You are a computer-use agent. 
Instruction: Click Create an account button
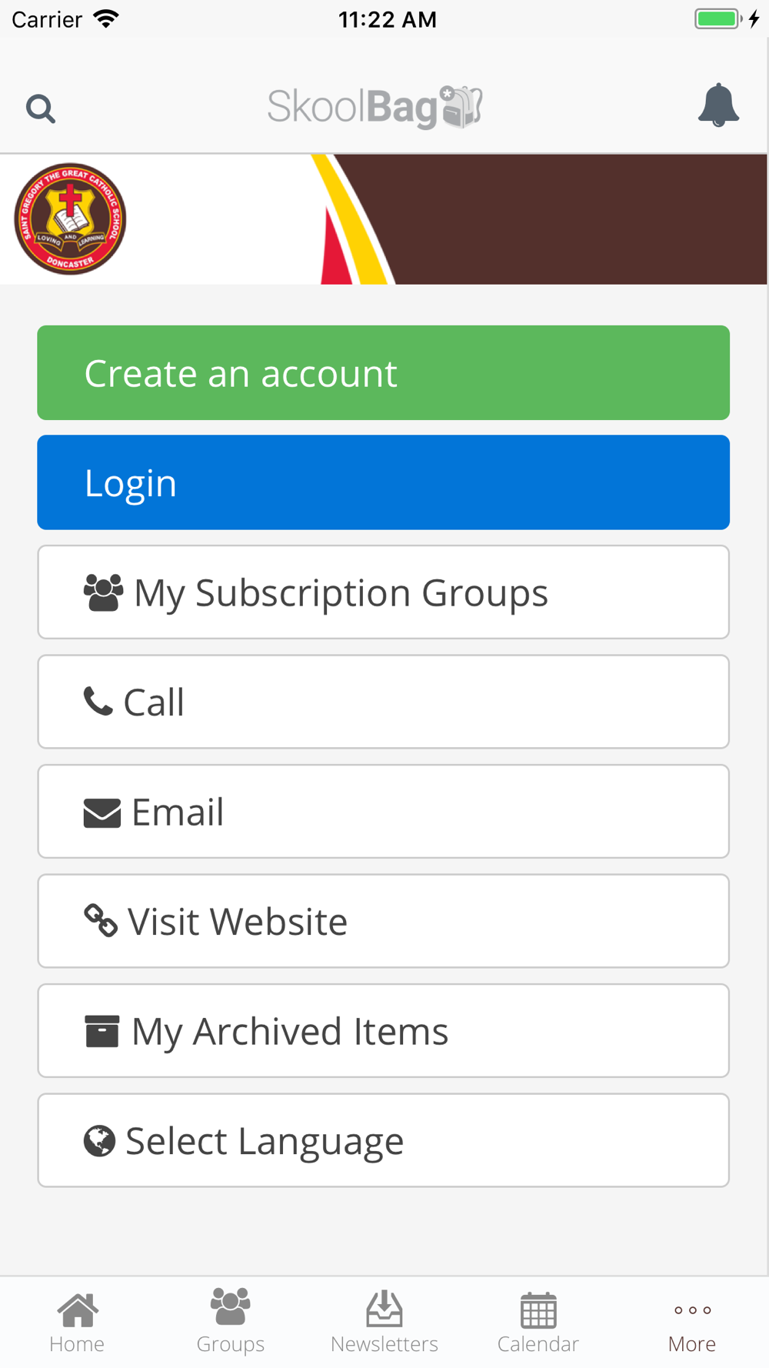383,373
